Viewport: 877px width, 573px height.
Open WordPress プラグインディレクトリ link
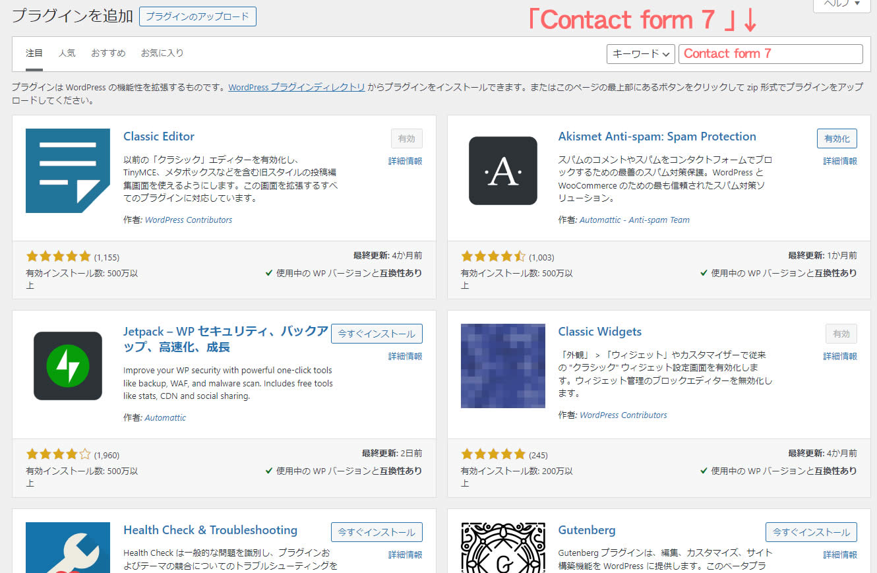[297, 87]
